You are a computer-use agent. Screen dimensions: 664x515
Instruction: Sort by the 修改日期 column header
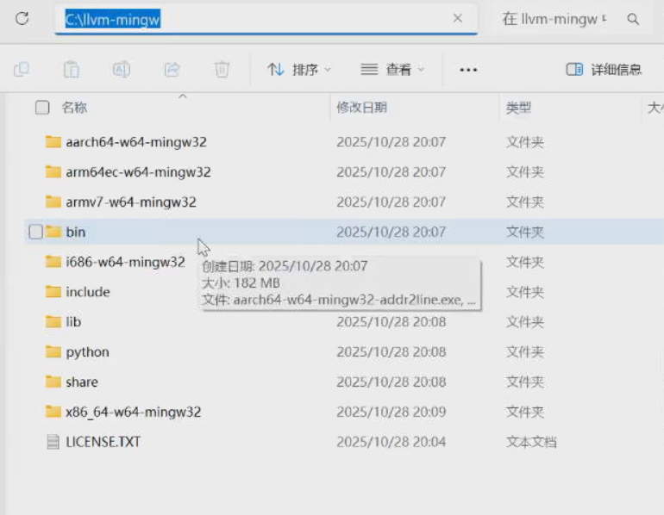[361, 108]
